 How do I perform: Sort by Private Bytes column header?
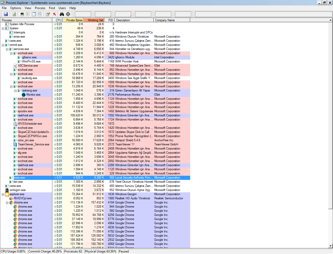73,20
